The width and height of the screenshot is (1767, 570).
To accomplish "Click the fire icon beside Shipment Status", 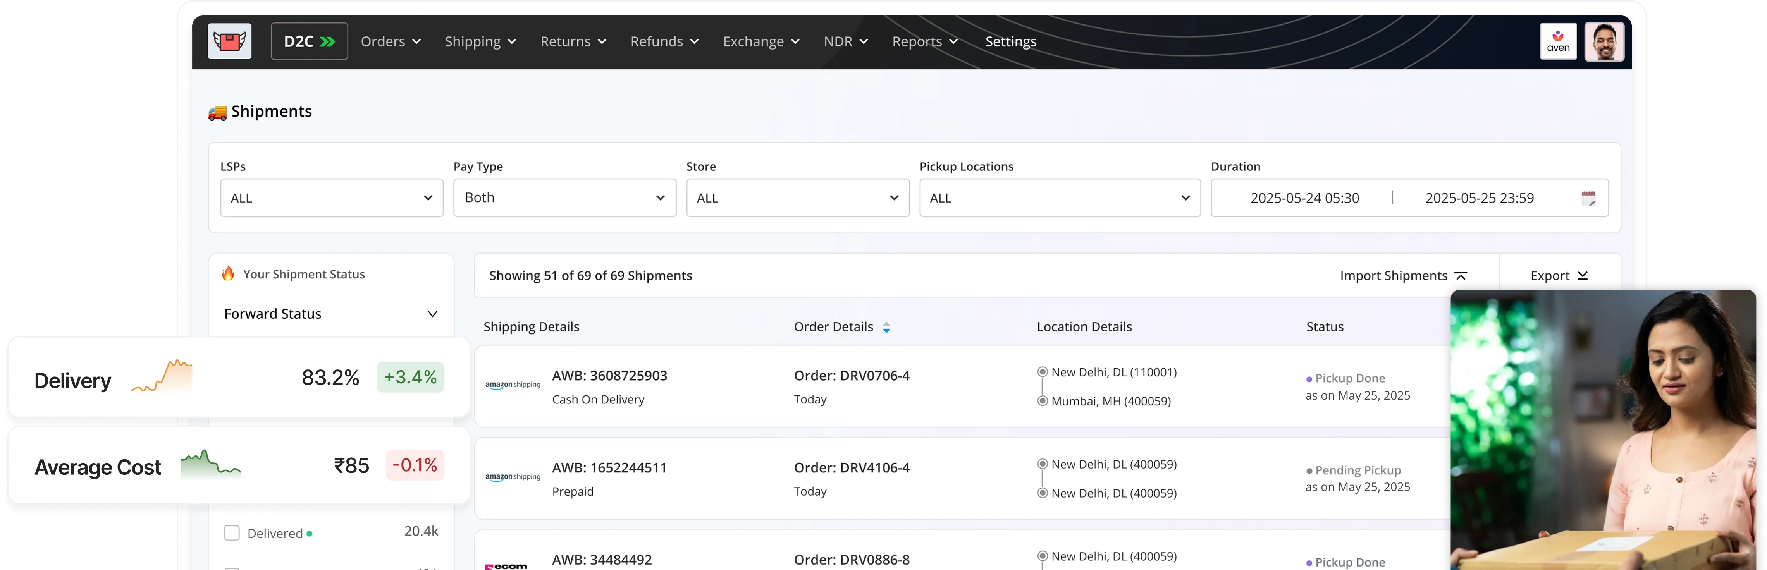I will [x=228, y=274].
